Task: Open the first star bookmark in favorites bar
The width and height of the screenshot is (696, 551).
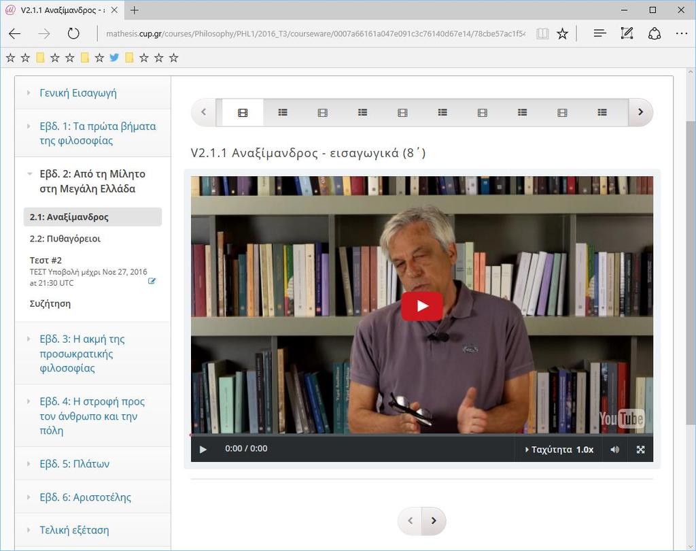Action: pos(11,57)
